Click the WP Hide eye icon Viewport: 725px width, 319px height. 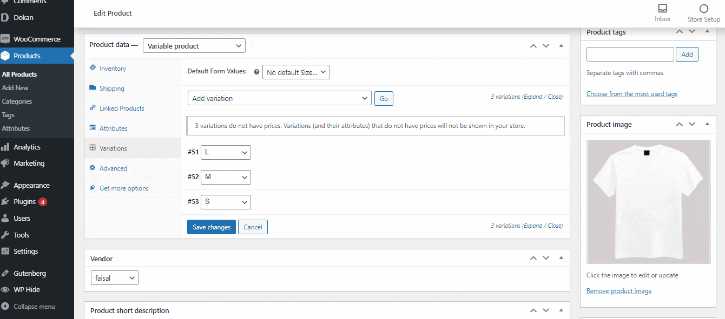tap(5, 289)
